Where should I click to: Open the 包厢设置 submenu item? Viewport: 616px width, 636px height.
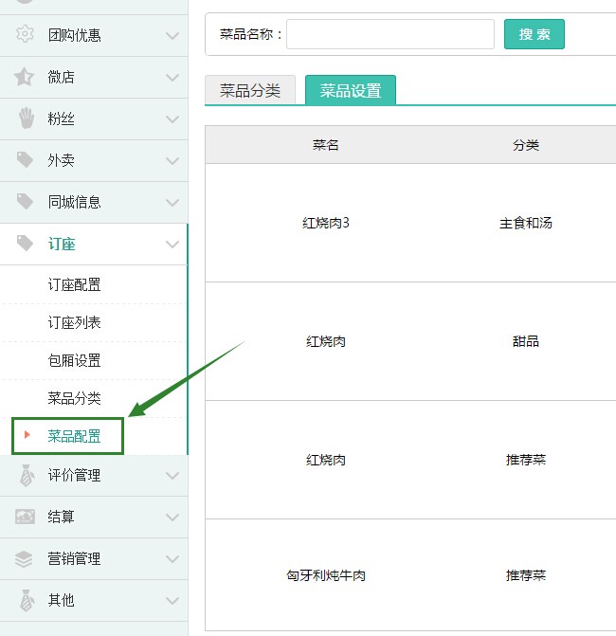[x=74, y=360]
